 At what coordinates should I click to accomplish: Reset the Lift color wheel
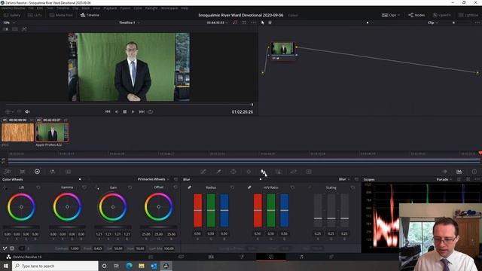(x=38, y=187)
